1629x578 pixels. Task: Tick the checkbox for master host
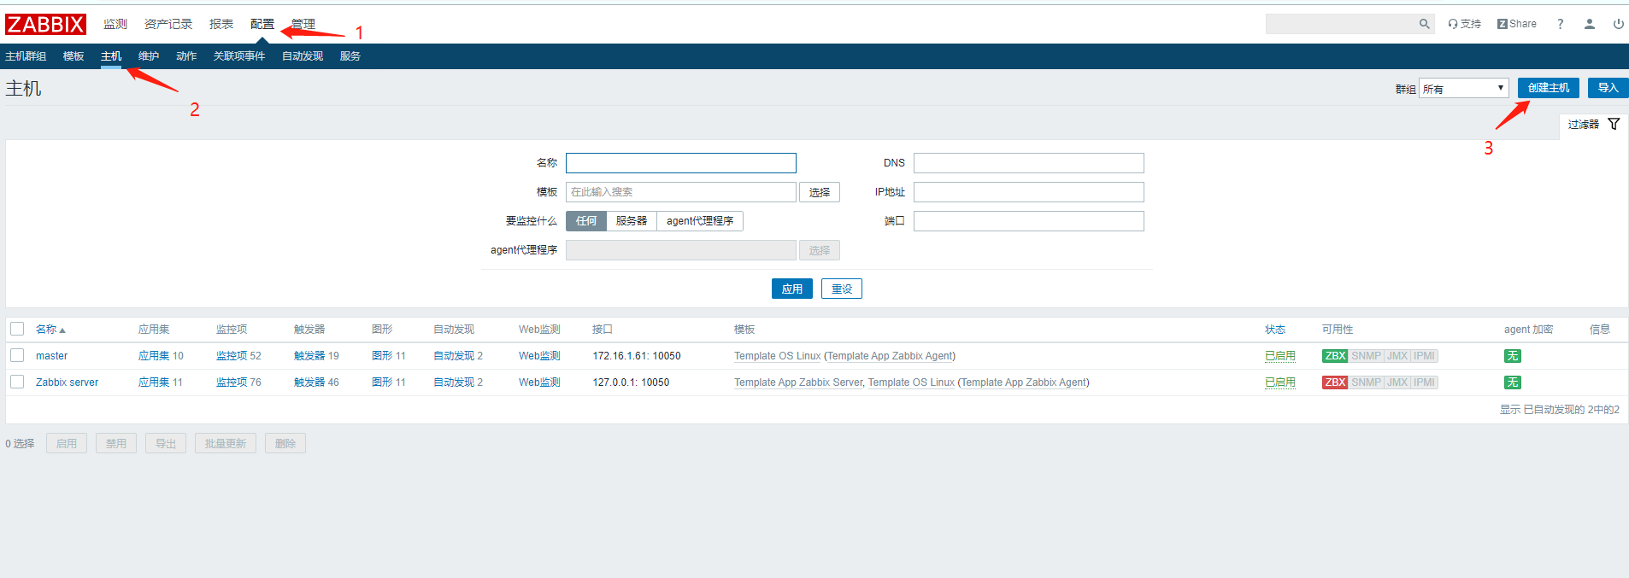17,355
